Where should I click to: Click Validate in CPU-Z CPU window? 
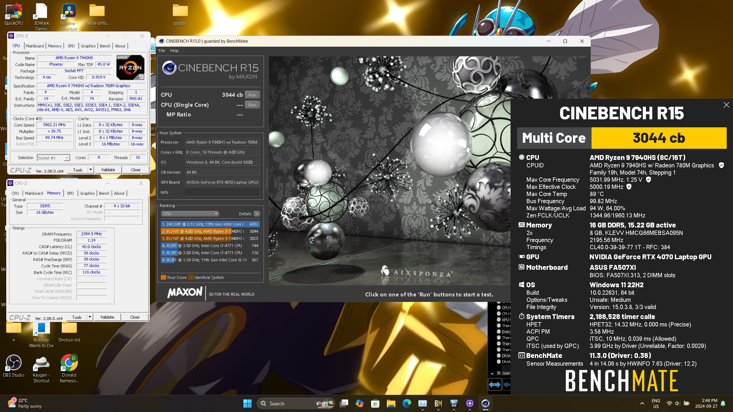pos(108,170)
